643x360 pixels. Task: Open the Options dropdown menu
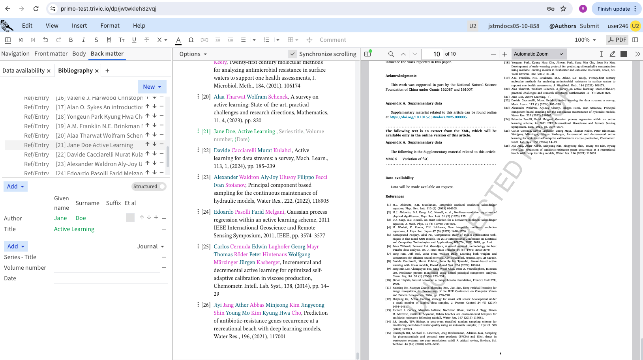193,54
